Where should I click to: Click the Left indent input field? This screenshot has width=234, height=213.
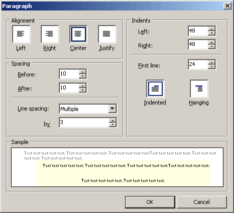click(x=198, y=31)
